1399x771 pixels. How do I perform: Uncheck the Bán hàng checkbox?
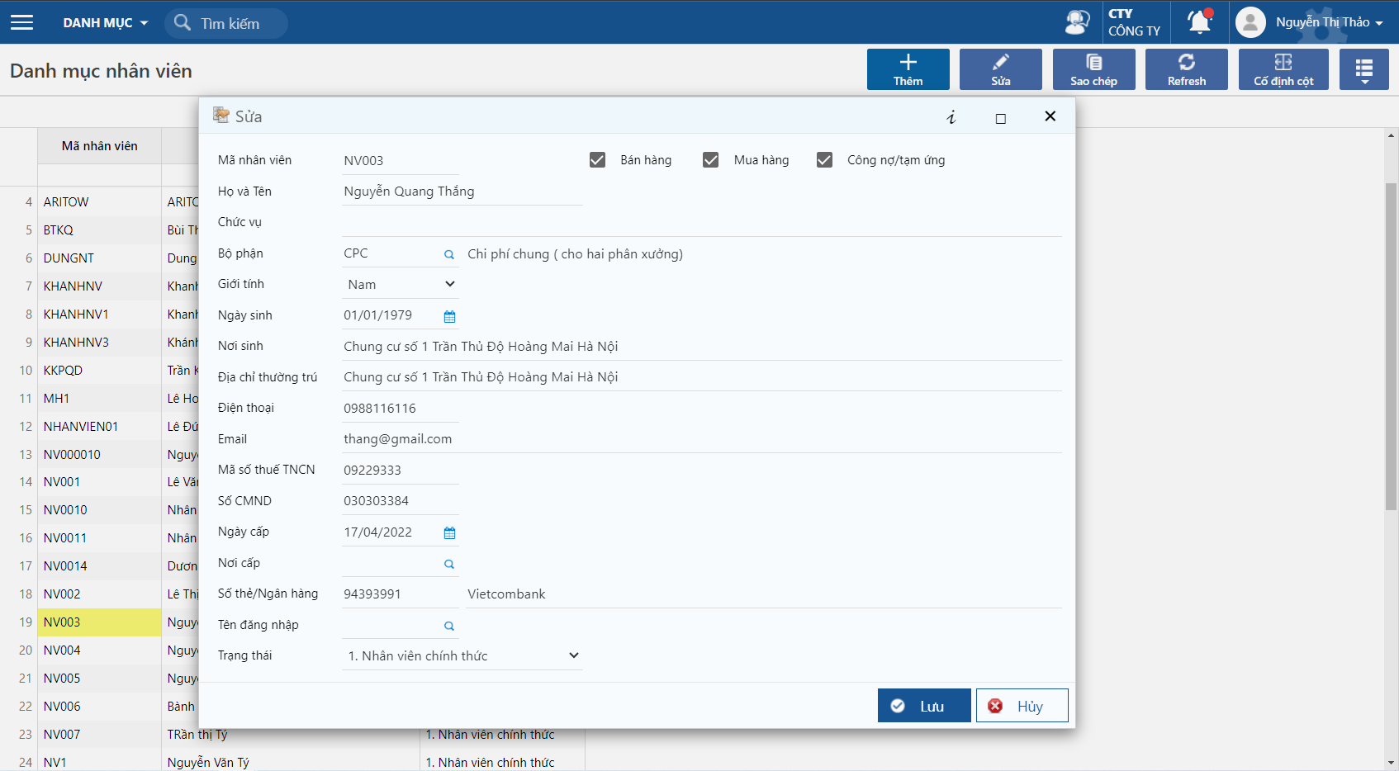597,160
